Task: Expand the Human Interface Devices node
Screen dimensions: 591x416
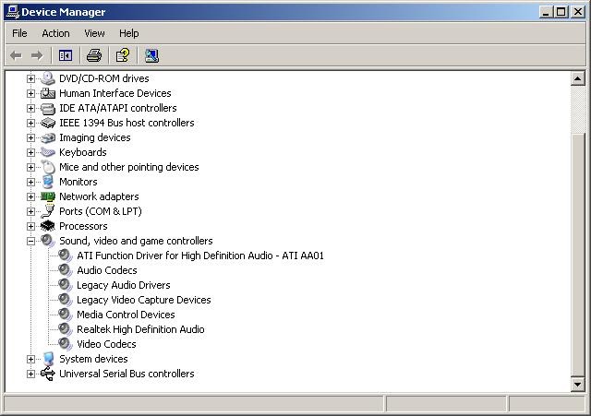Action: (30, 93)
